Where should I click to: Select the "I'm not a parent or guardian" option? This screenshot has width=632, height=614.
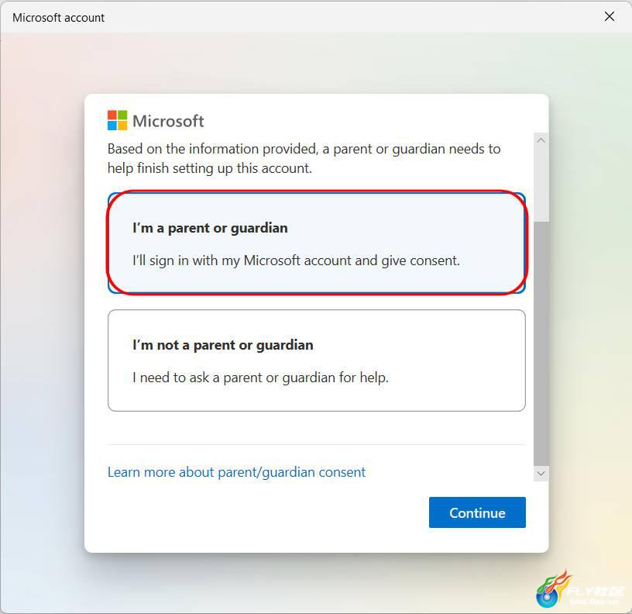317,360
